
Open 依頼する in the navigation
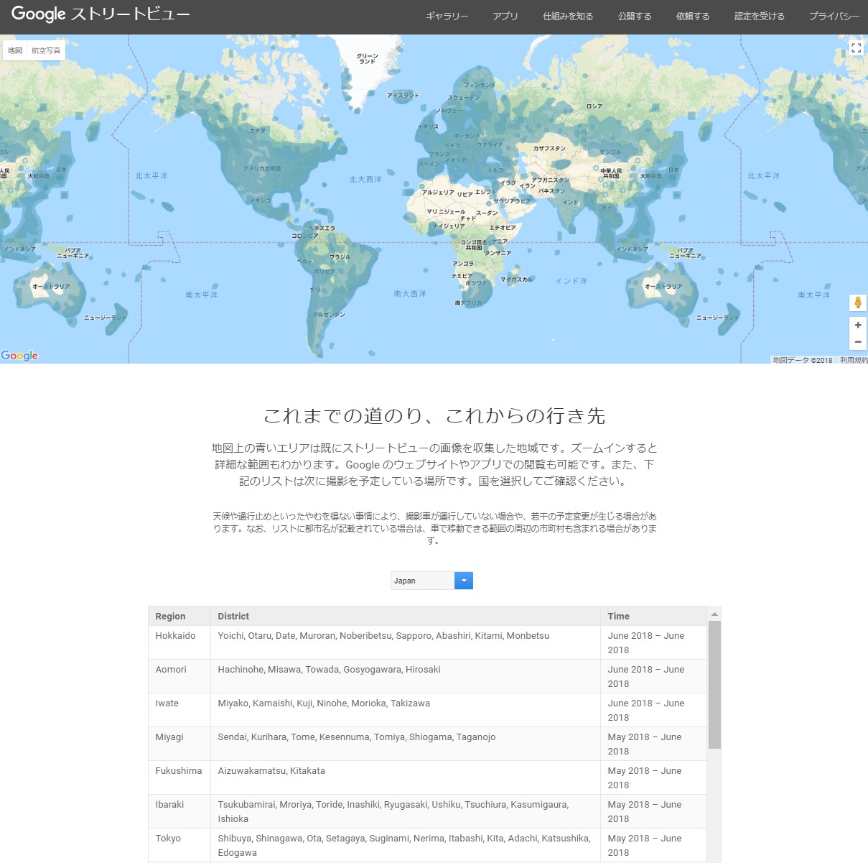pyautogui.click(x=693, y=16)
